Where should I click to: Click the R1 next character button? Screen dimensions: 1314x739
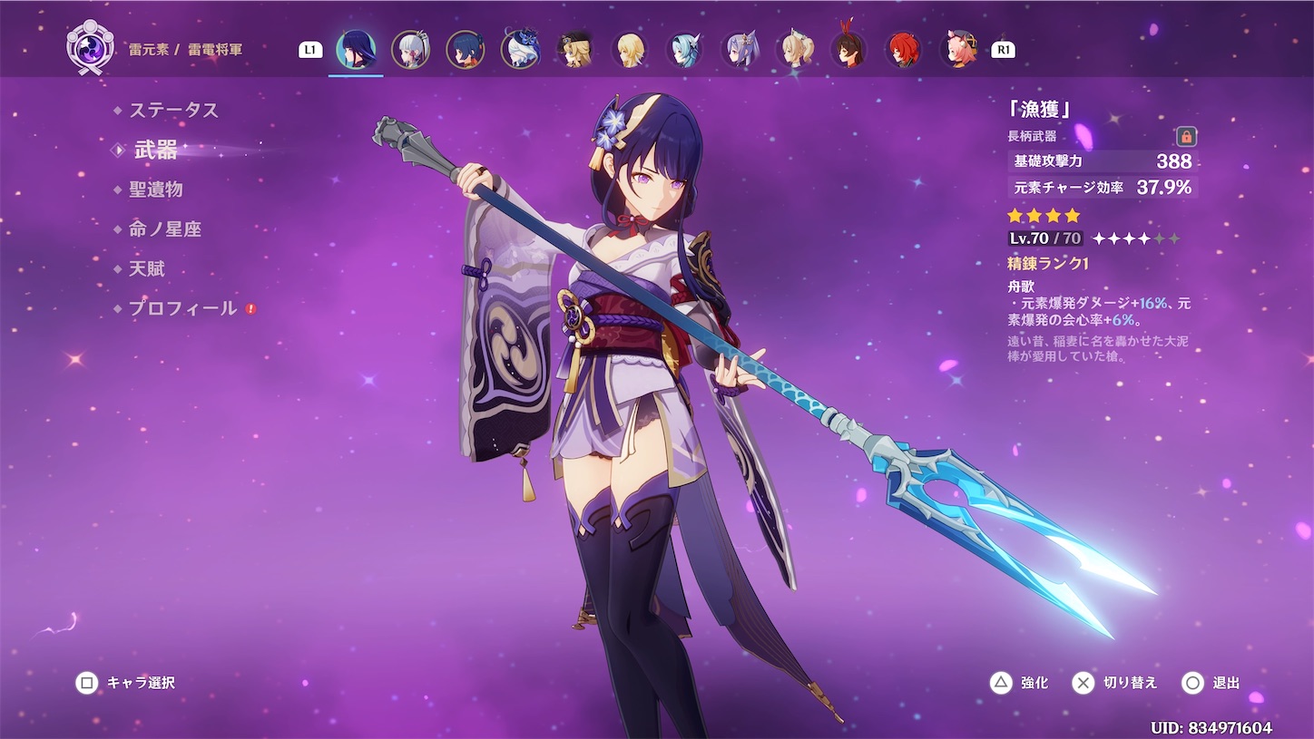click(x=1003, y=50)
